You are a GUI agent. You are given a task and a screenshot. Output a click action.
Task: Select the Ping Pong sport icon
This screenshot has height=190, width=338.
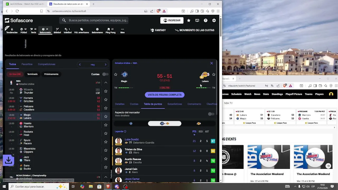110,31
